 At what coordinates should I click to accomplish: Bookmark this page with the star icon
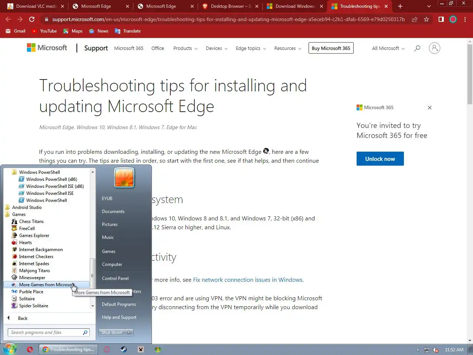click(426, 19)
